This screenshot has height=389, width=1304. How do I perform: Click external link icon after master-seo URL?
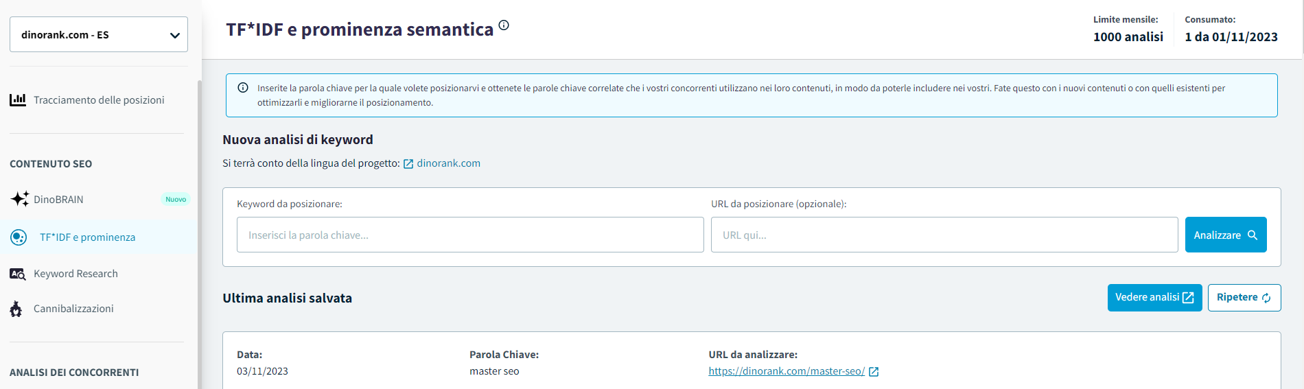pos(874,372)
